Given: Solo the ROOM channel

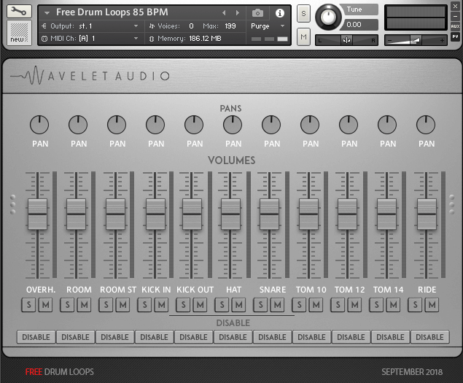Looking at the screenshot, I should click(x=67, y=305).
